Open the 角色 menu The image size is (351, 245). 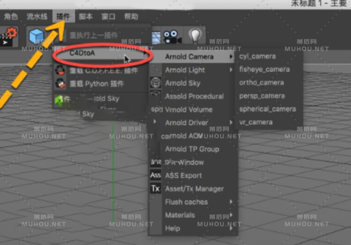point(11,16)
